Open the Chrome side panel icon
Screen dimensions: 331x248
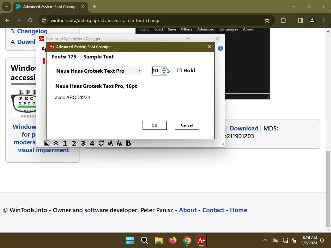300,20
